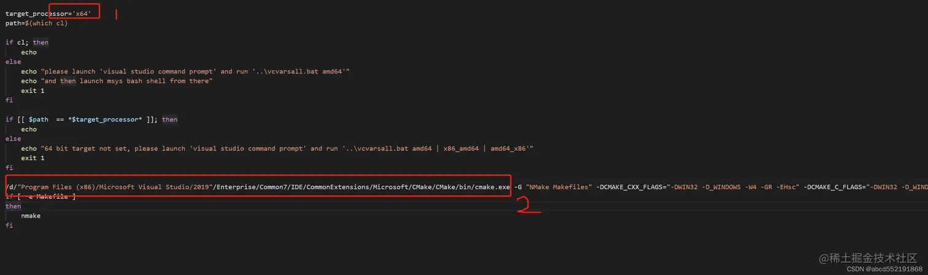Click the line "target_processor='x64'"
928x275 pixels.
point(48,13)
